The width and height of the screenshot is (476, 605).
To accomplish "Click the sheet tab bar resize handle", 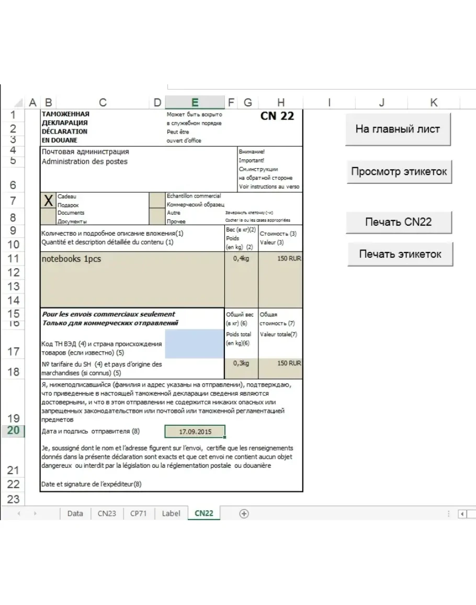I will (449, 514).
